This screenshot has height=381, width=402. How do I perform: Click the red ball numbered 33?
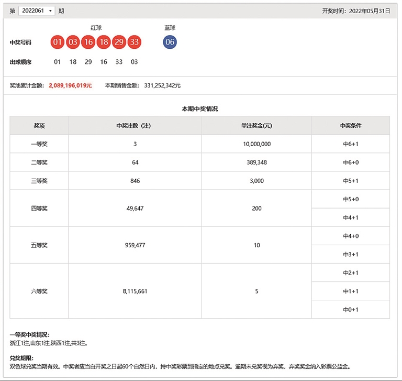135,42
